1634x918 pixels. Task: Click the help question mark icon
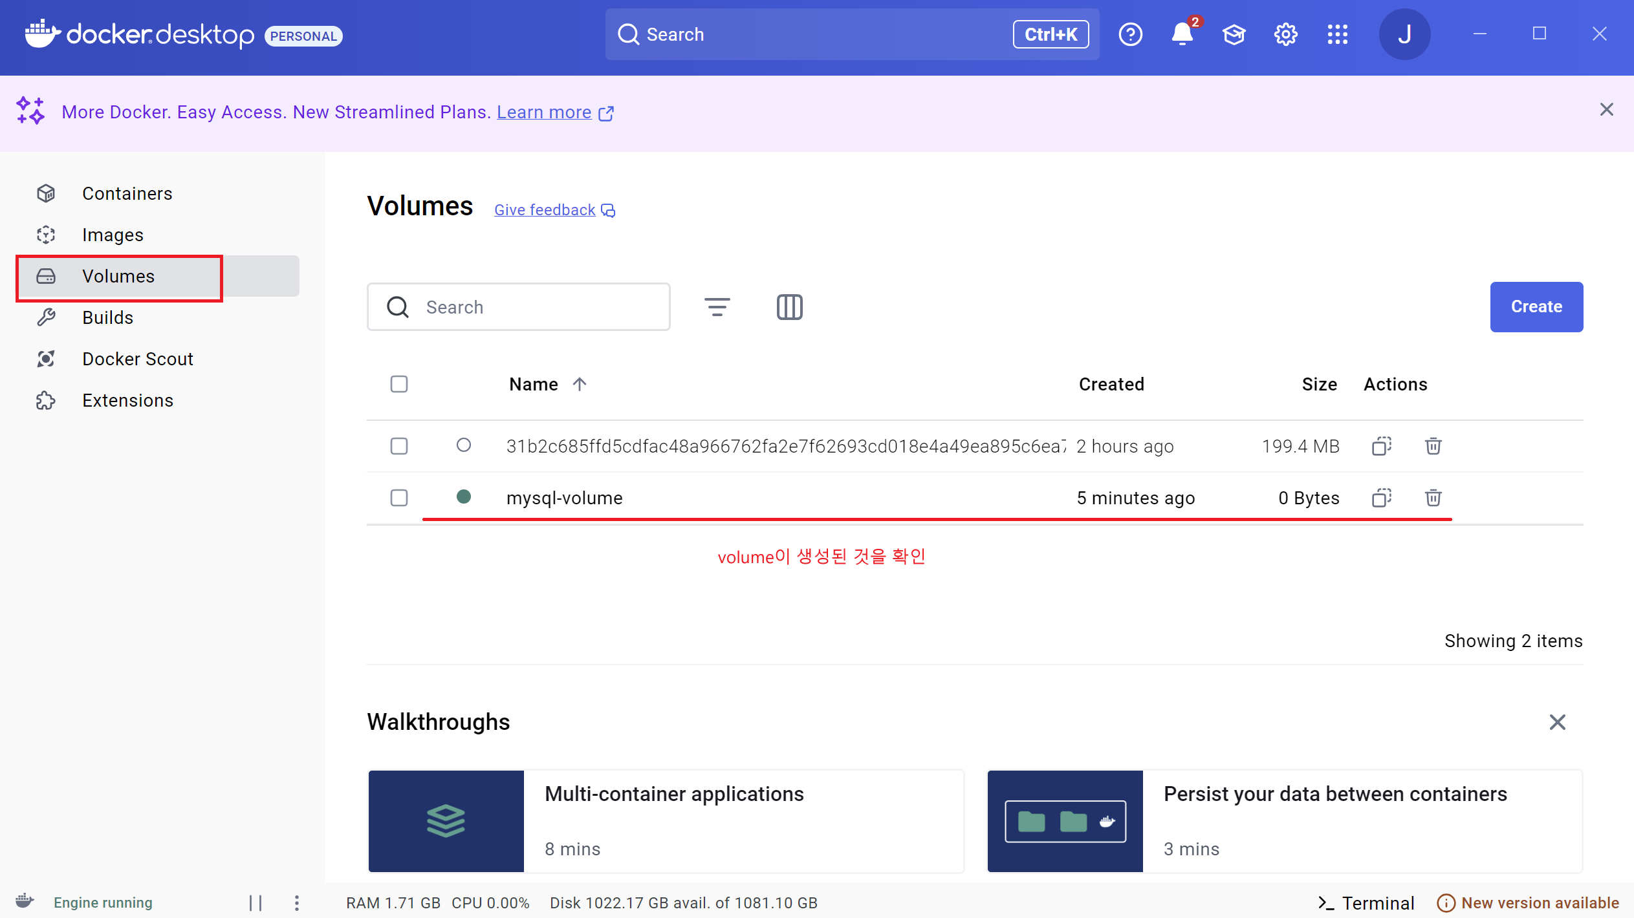point(1130,34)
